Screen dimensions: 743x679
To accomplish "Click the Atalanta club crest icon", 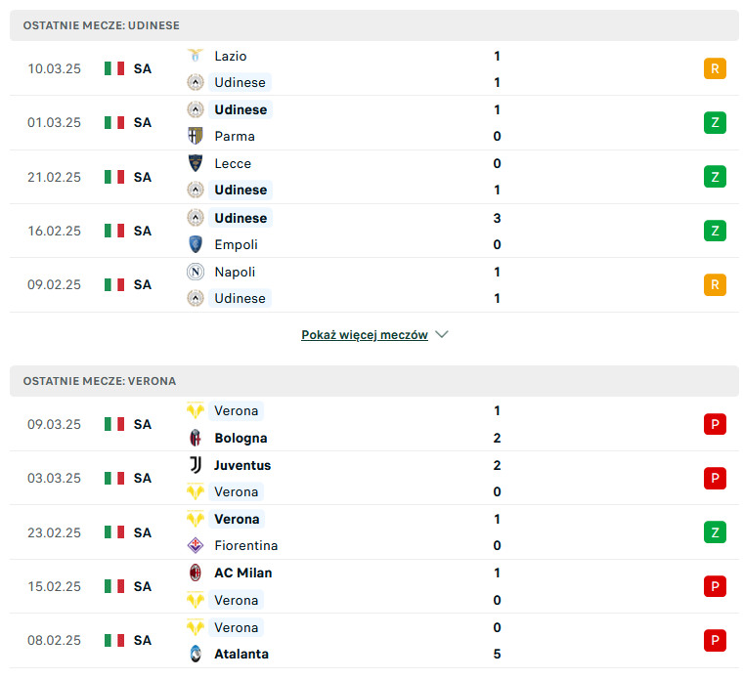I will coord(196,654).
